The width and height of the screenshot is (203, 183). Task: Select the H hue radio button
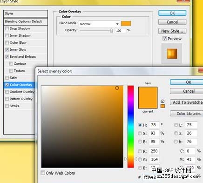tap(140, 125)
